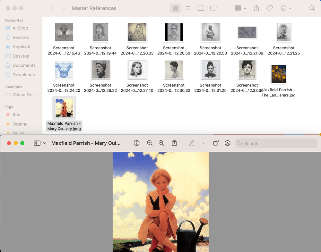Go back in Finder navigation
321x252 pixels.
(52, 8)
